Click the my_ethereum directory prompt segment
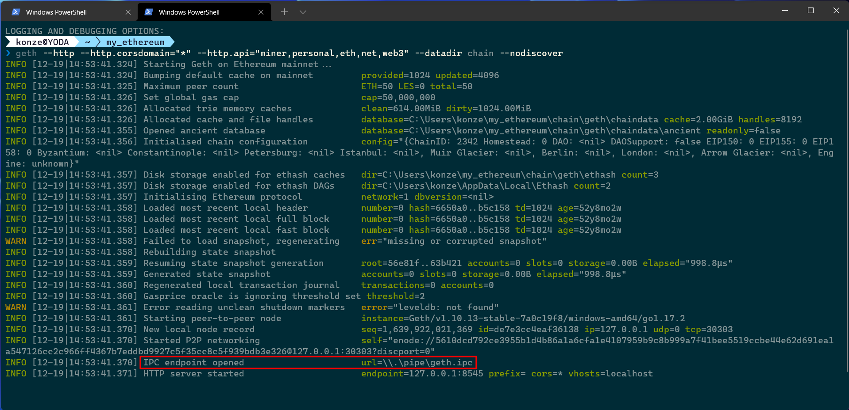This screenshot has height=410, width=849. click(135, 42)
